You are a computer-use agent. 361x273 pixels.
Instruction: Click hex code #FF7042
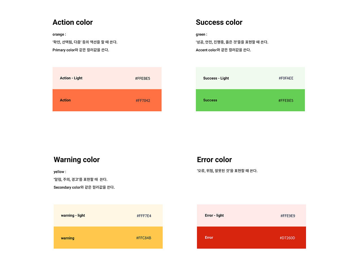coord(143,100)
